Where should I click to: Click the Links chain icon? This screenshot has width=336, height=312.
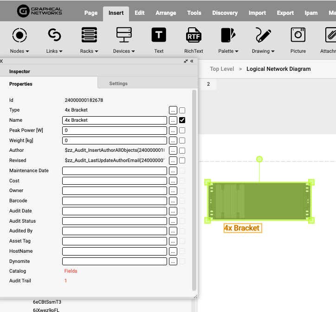54,35
